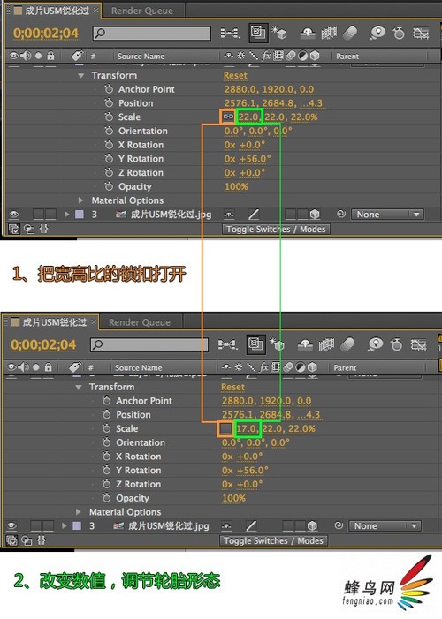This screenshot has height=619, width=442.
Task: Click layer 3 label color swatch in top panel
Action: point(80,215)
